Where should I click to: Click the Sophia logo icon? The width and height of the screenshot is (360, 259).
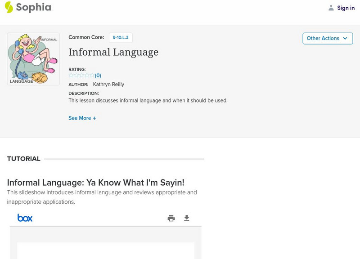[9, 7]
